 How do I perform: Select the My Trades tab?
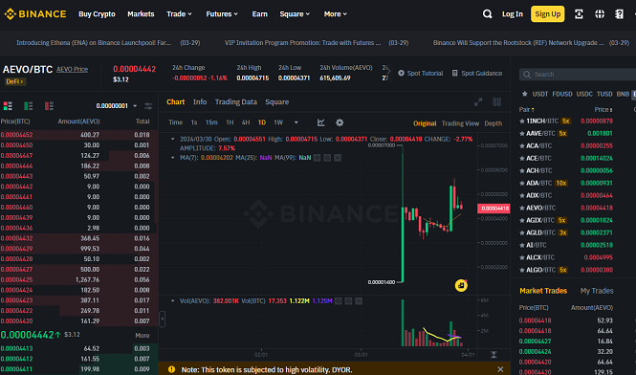[597, 291]
